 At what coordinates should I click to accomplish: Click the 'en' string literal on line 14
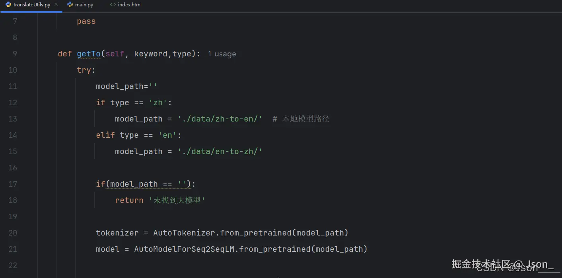(x=167, y=135)
